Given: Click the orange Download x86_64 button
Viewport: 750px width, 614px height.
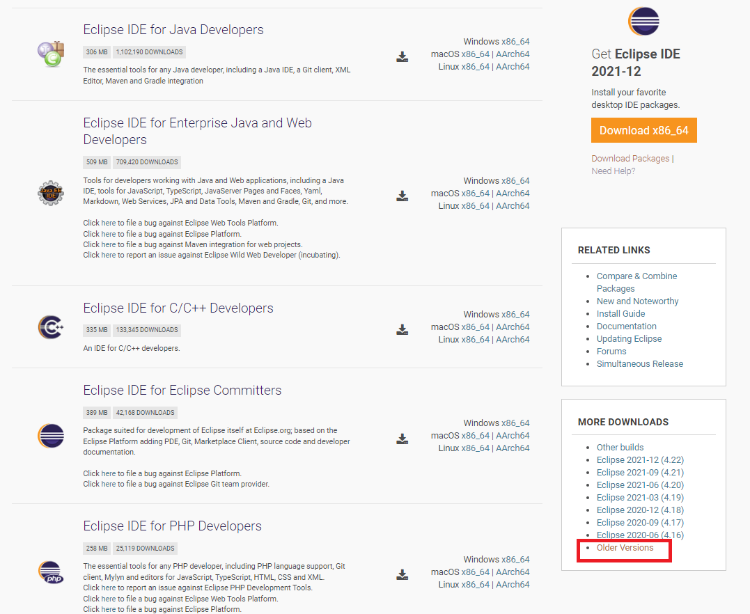Looking at the screenshot, I should [644, 130].
